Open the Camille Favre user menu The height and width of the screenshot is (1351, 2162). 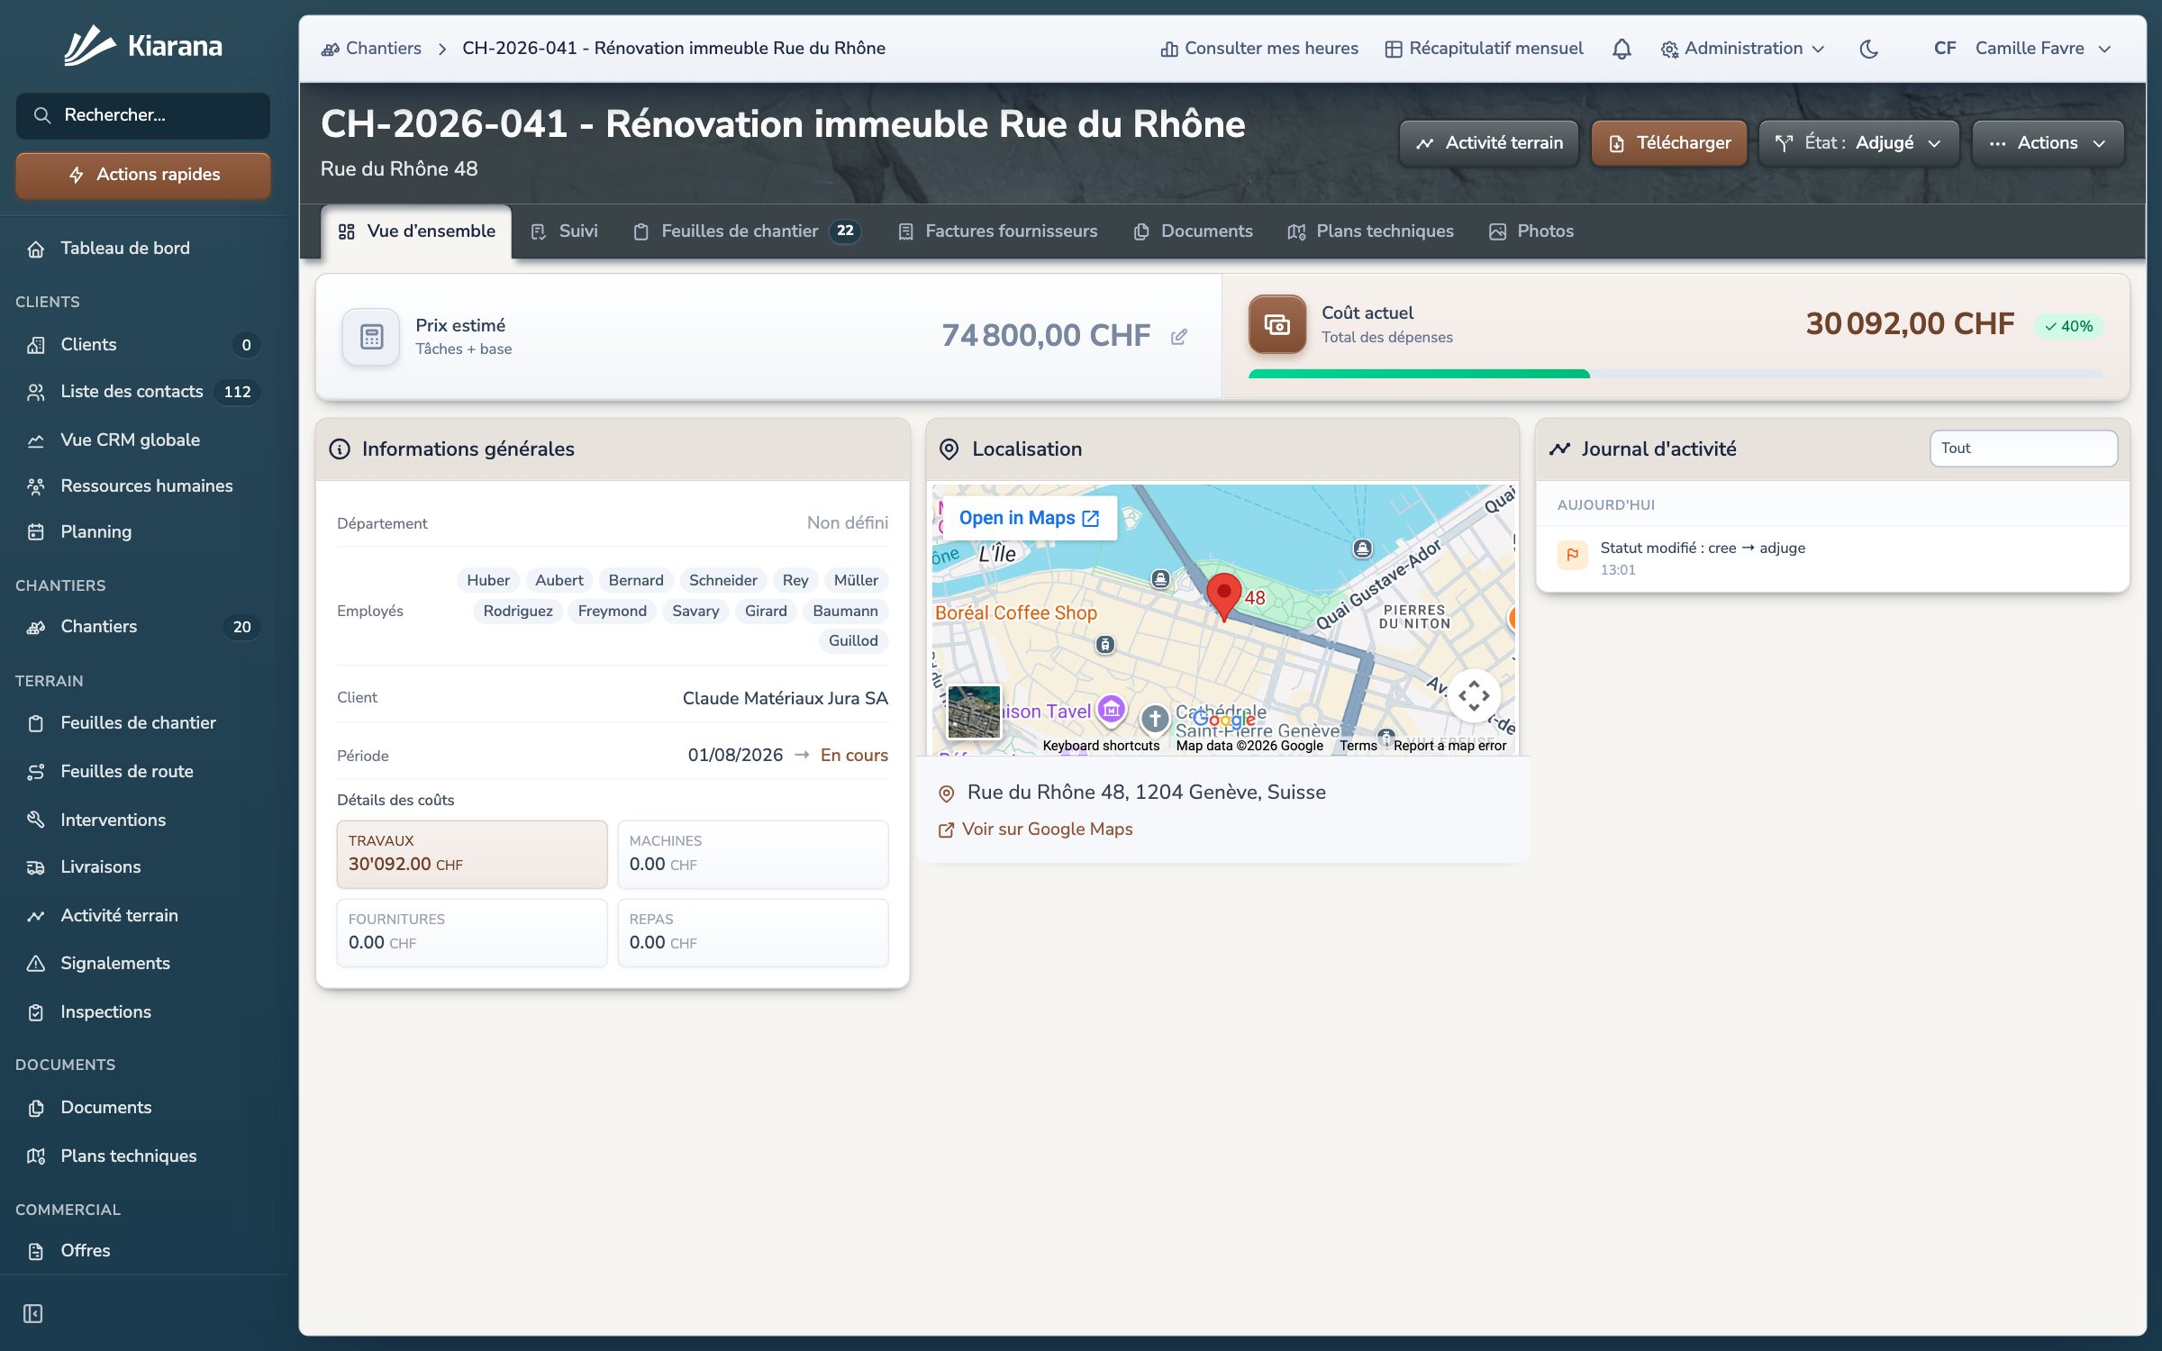click(2021, 49)
